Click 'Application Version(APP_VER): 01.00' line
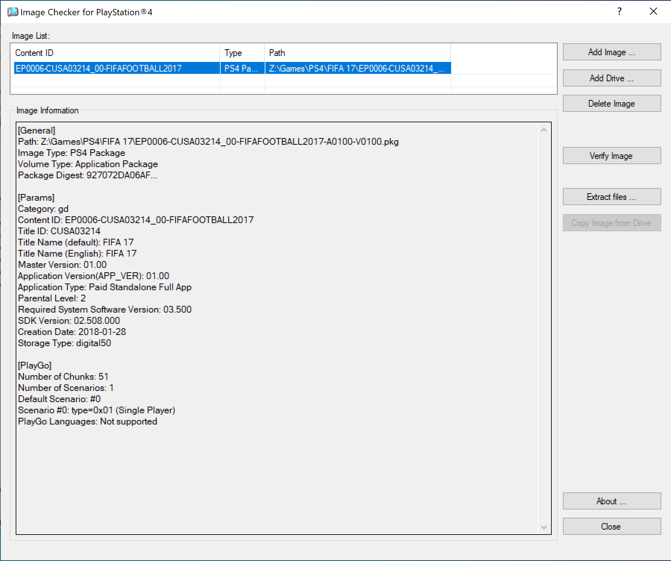Viewport: 671px width, 561px height. click(94, 276)
